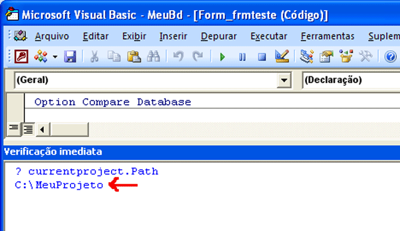Click the Insert Module icon

(41, 56)
